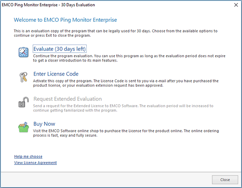View License Agreement link

tap(36, 163)
